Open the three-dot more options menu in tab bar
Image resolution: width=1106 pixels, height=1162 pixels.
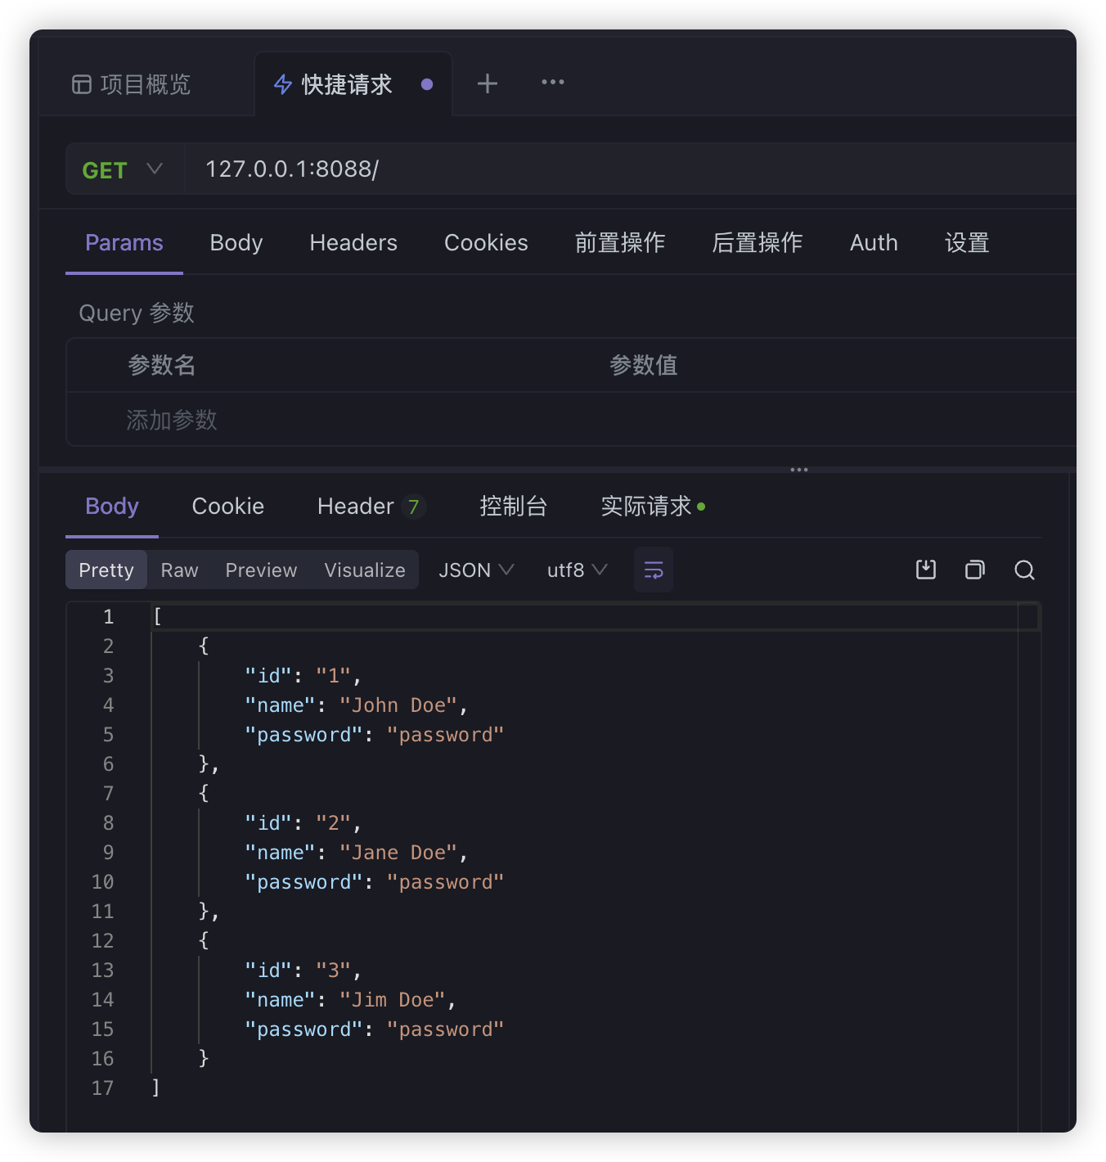point(553,82)
